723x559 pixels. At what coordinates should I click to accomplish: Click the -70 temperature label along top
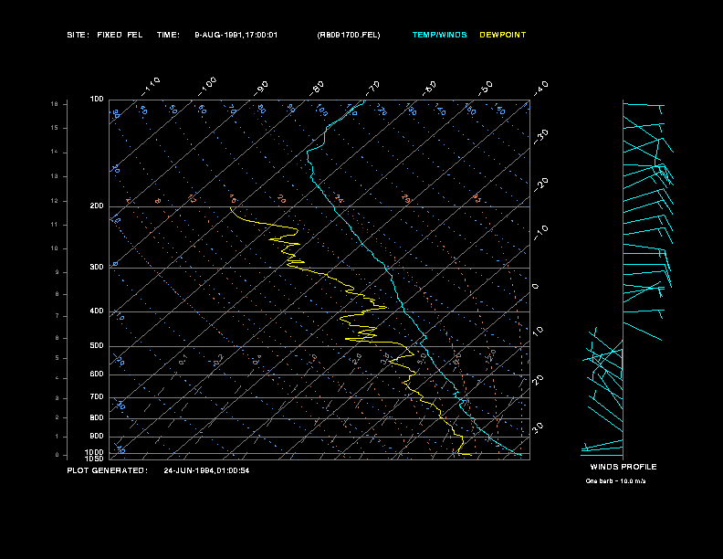click(x=372, y=88)
